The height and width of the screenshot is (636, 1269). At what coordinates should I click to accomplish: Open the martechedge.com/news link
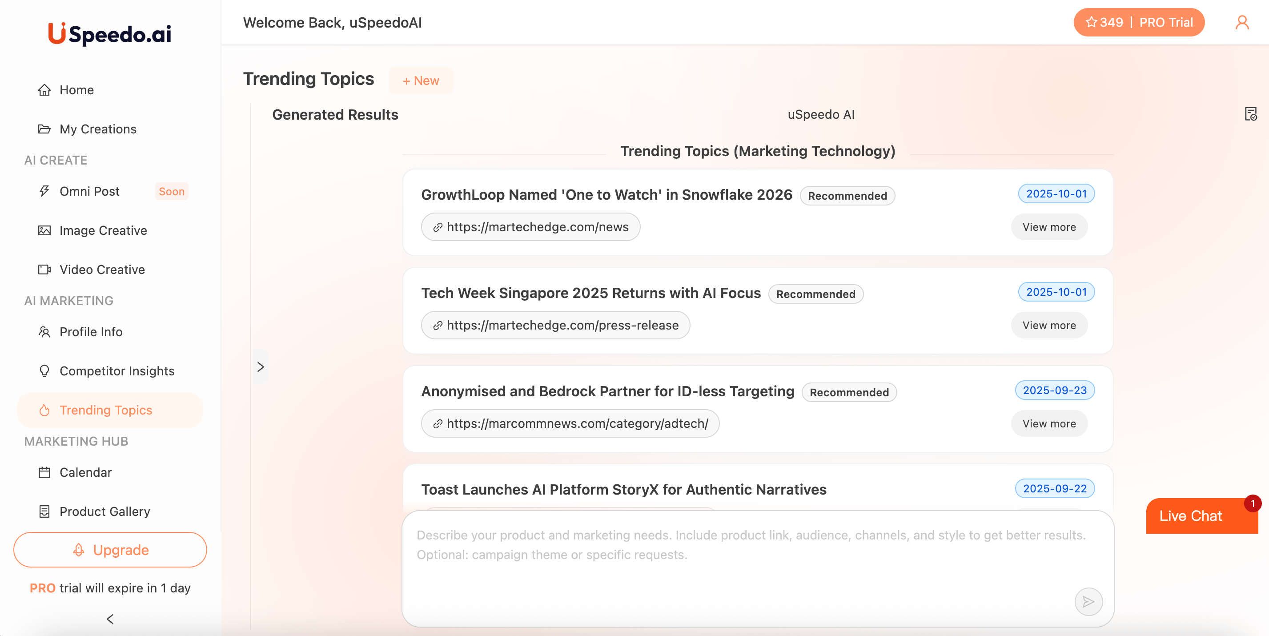530,227
